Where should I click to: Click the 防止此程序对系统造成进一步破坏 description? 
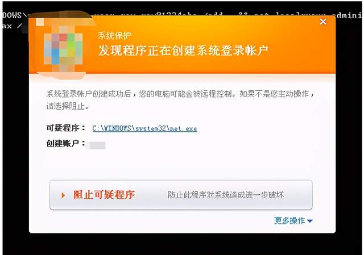[226, 195]
